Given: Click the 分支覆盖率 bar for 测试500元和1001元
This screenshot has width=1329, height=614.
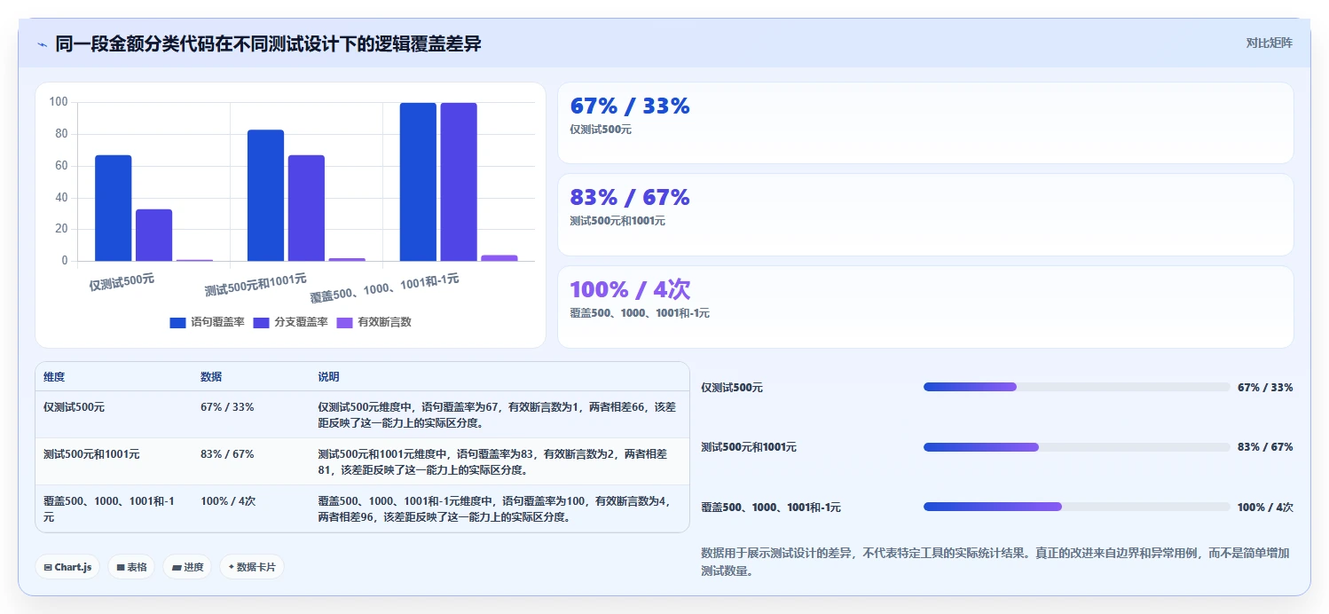Looking at the screenshot, I should point(306,208).
